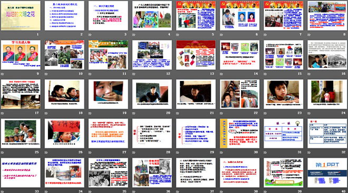Click the animation star under slide 7
This screenshot has width=348, height=193.
click(x=265, y=35)
